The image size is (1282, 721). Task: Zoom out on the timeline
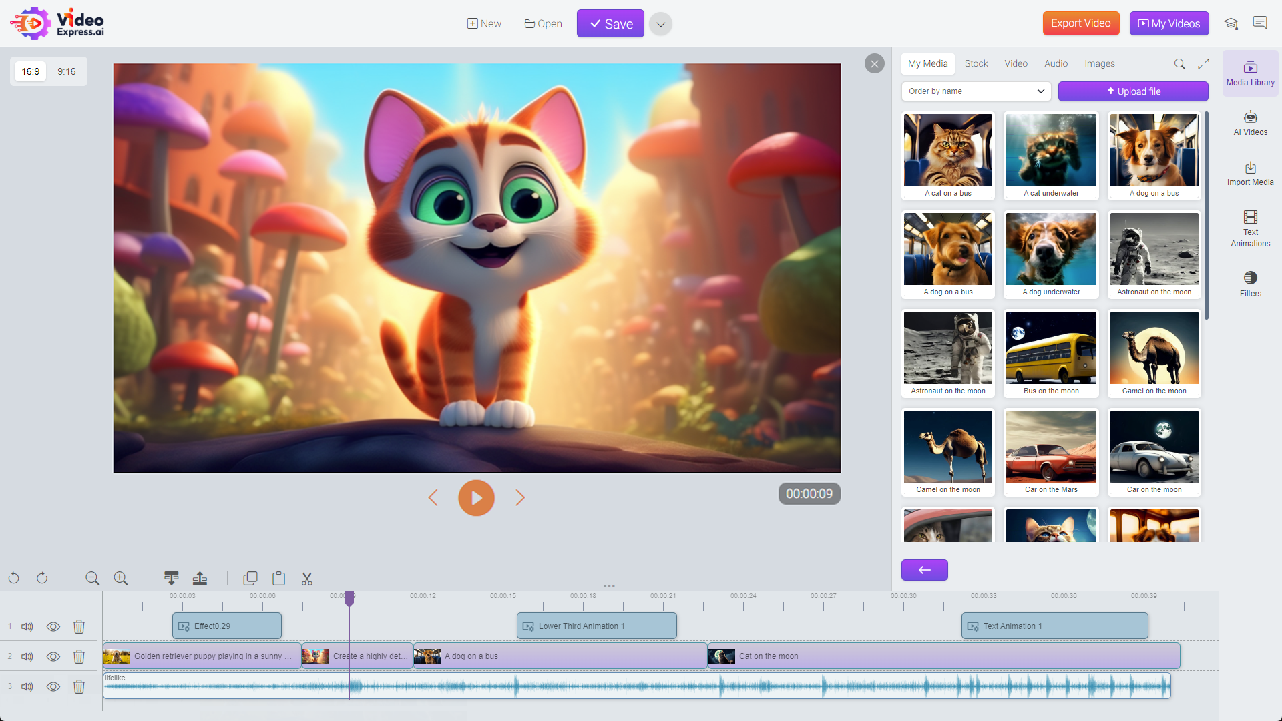pyautogui.click(x=93, y=579)
